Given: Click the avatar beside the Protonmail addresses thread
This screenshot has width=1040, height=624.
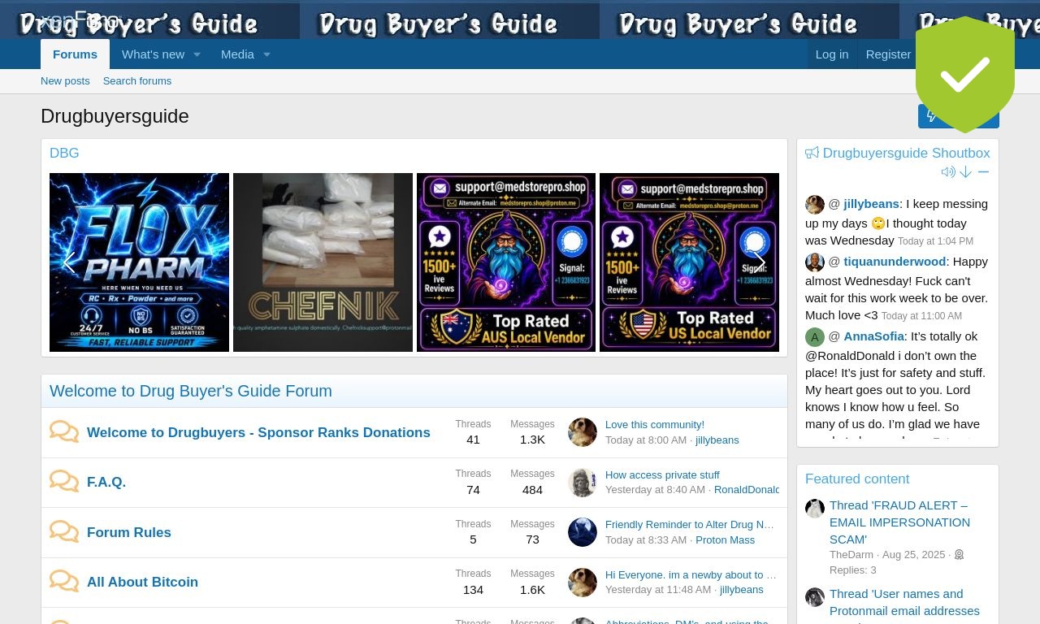Looking at the screenshot, I should 815,597.
